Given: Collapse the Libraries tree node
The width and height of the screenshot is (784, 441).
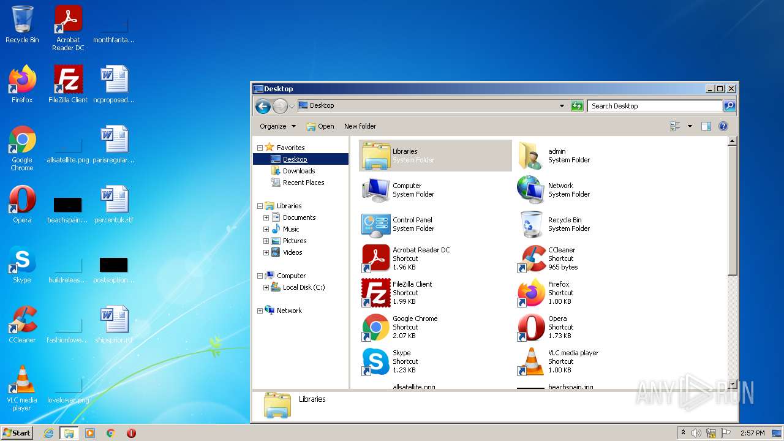Looking at the screenshot, I should click(x=260, y=206).
